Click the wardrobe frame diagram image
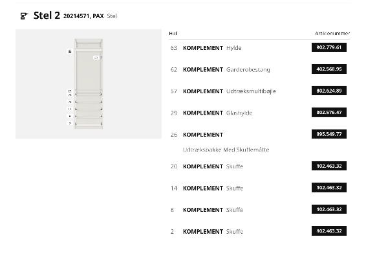 [x=89, y=84]
